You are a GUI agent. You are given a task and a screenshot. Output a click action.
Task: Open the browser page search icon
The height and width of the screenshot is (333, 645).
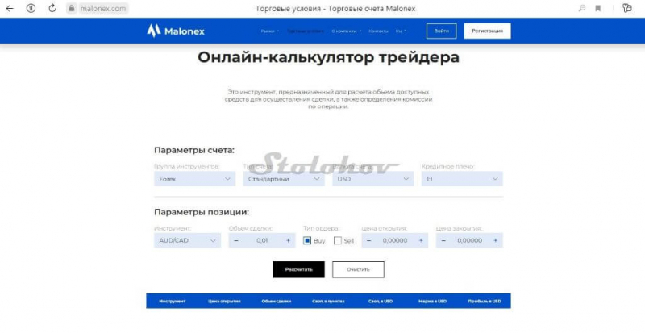click(581, 8)
